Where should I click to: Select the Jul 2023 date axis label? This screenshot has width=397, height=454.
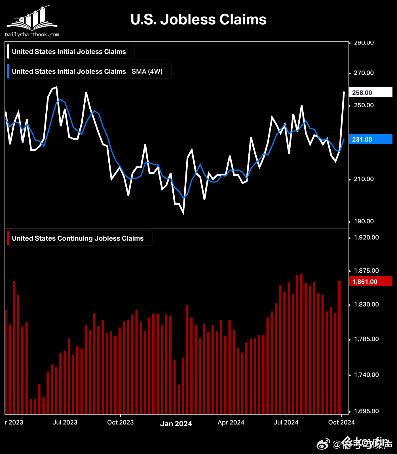coord(65,422)
